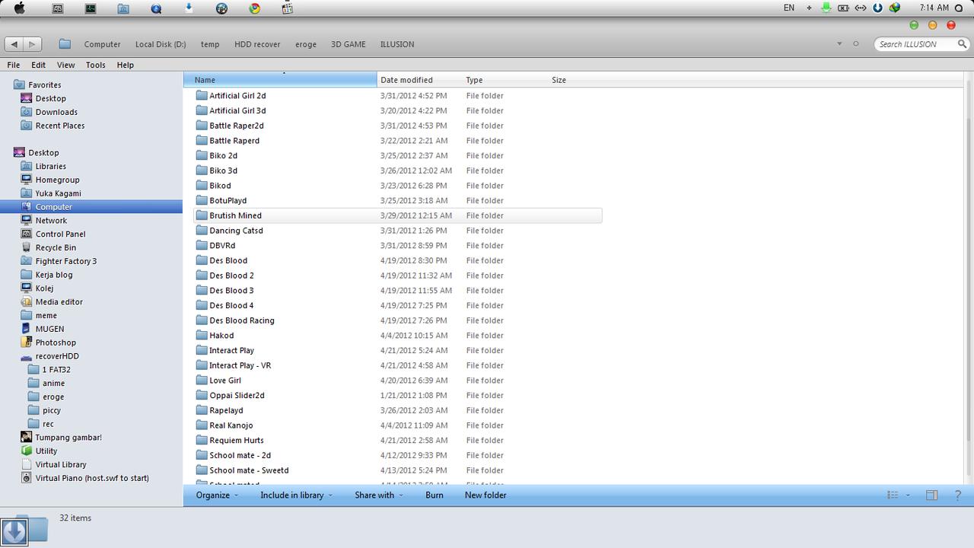Click the Help question mark icon
Viewport: 974px width, 548px height.
click(958, 495)
